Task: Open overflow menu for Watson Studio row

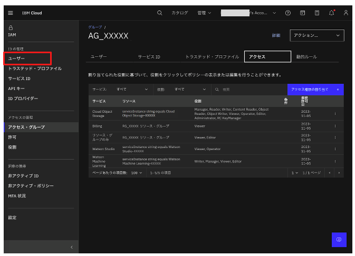Action: (x=335, y=149)
